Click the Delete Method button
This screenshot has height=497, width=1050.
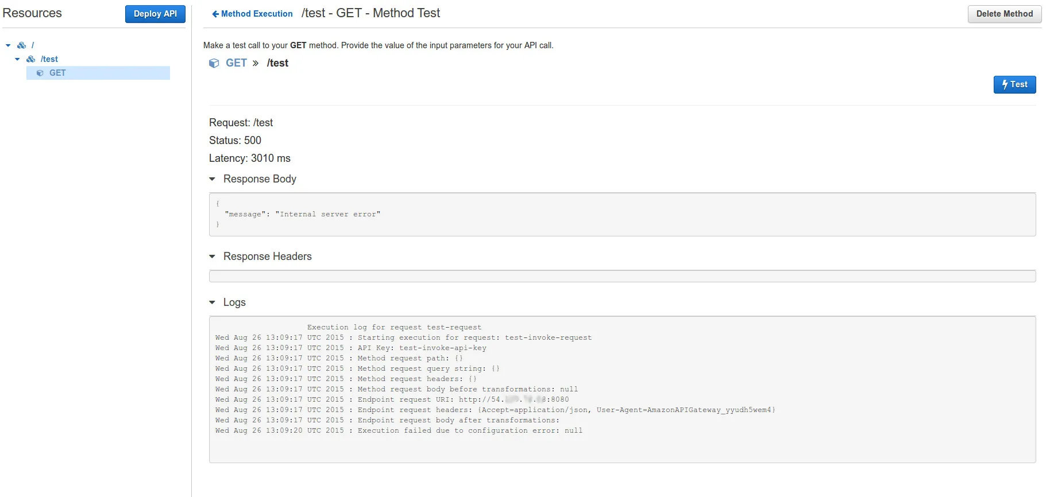coord(1004,14)
